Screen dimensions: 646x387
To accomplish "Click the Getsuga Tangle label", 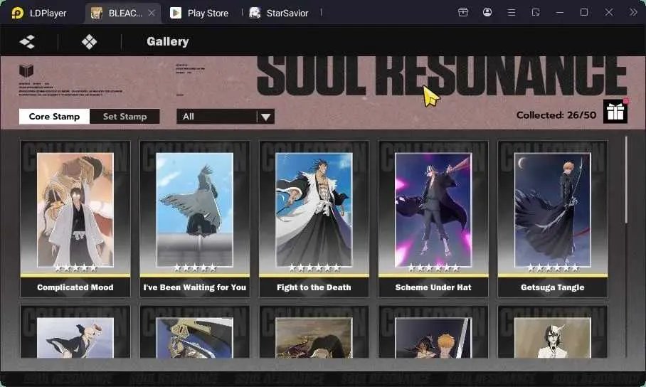I will coord(553,287).
